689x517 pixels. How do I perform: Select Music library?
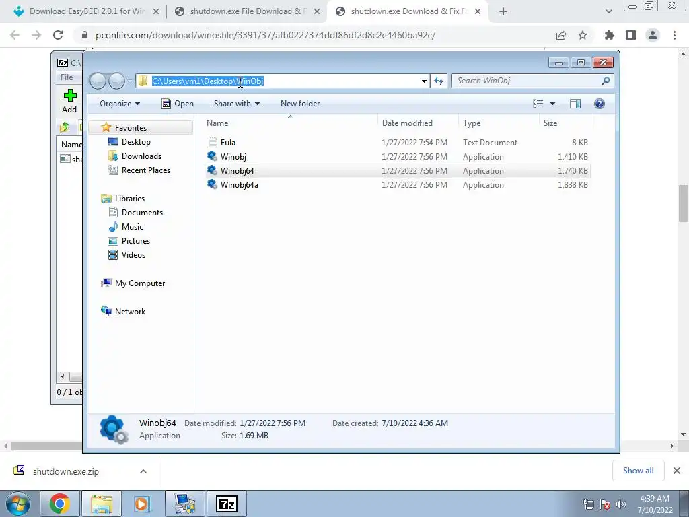point(133,226)
